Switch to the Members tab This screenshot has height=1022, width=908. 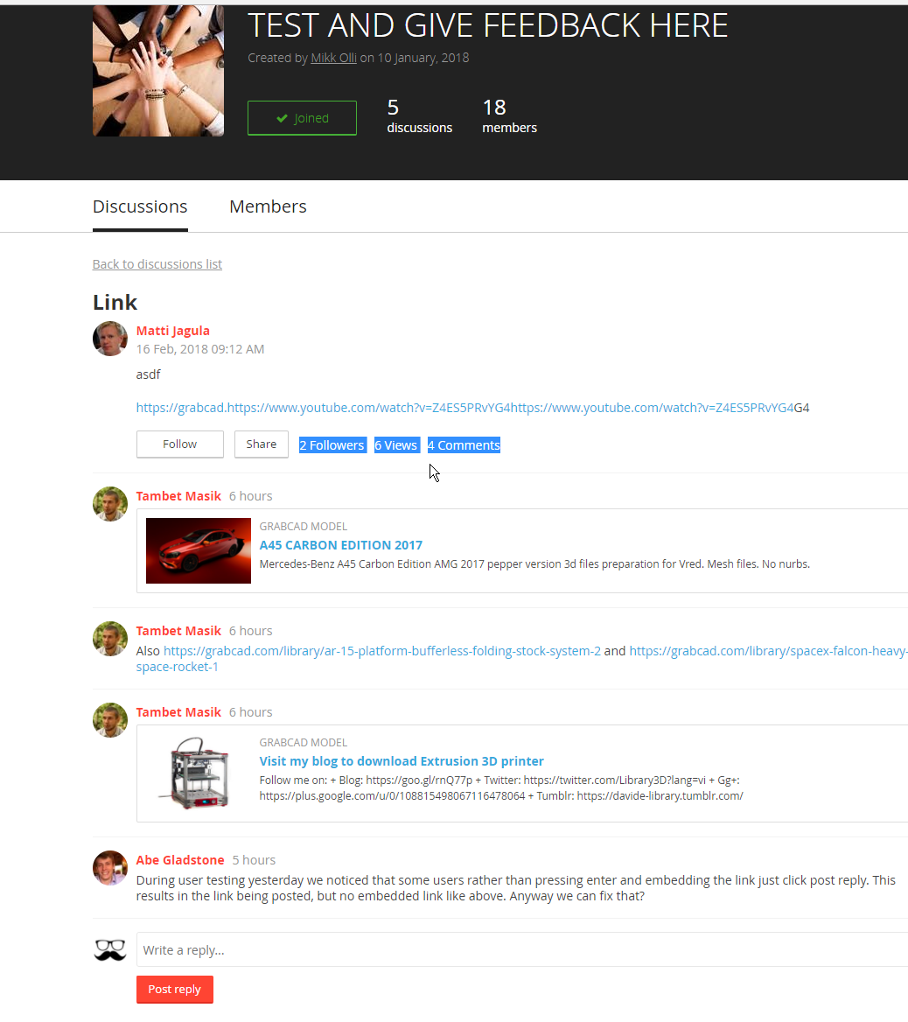(268, 207)
